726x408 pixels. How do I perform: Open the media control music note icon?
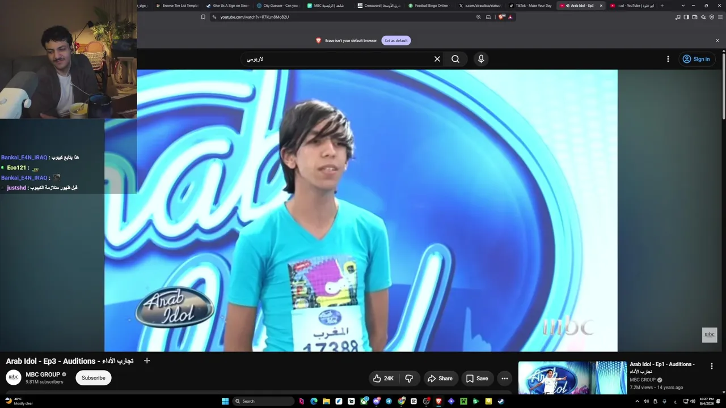tap(678, 17)
